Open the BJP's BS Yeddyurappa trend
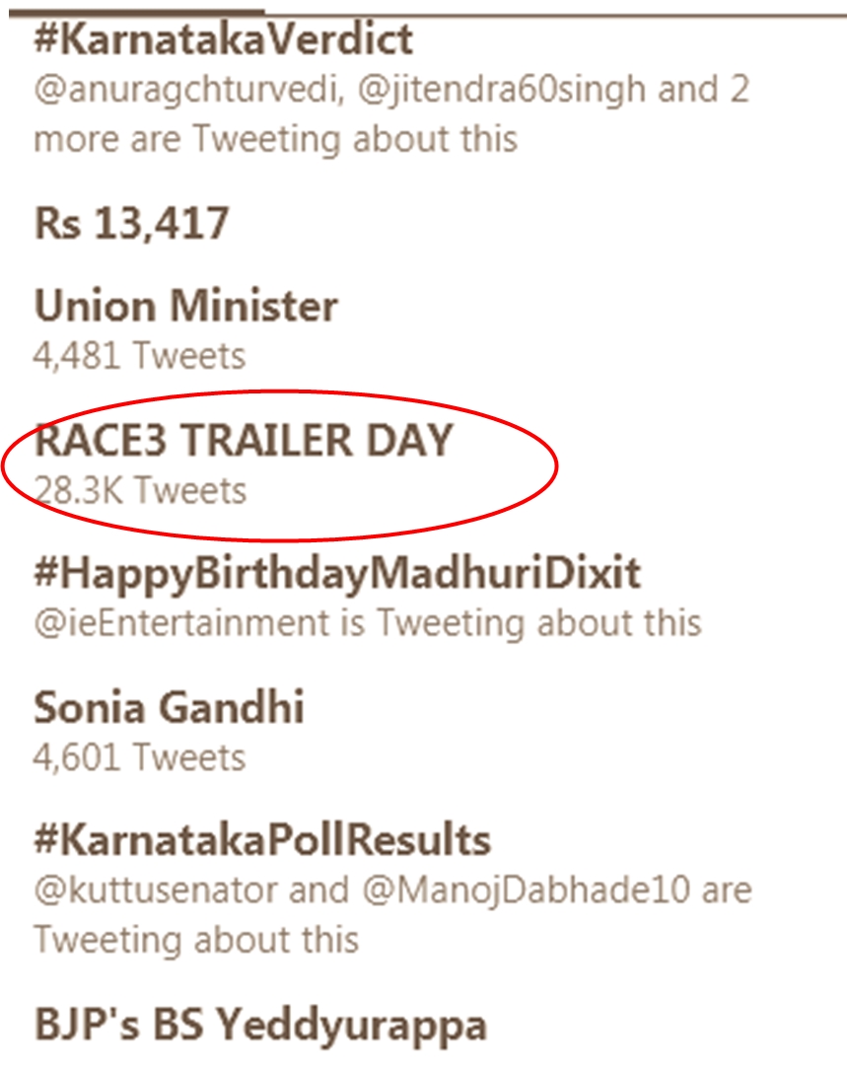This screenshot has height=1068, width=847. (x=260, y=1026)
